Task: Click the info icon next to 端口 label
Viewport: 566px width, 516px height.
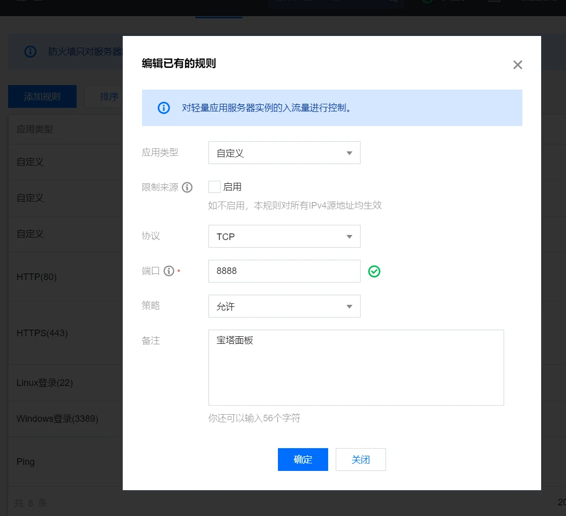Action: [x=169, y=271]
